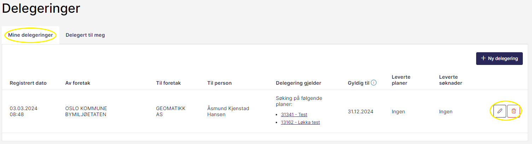Select the Leverte søknader column header
This screenshot has height=144, width=532.
451,80
